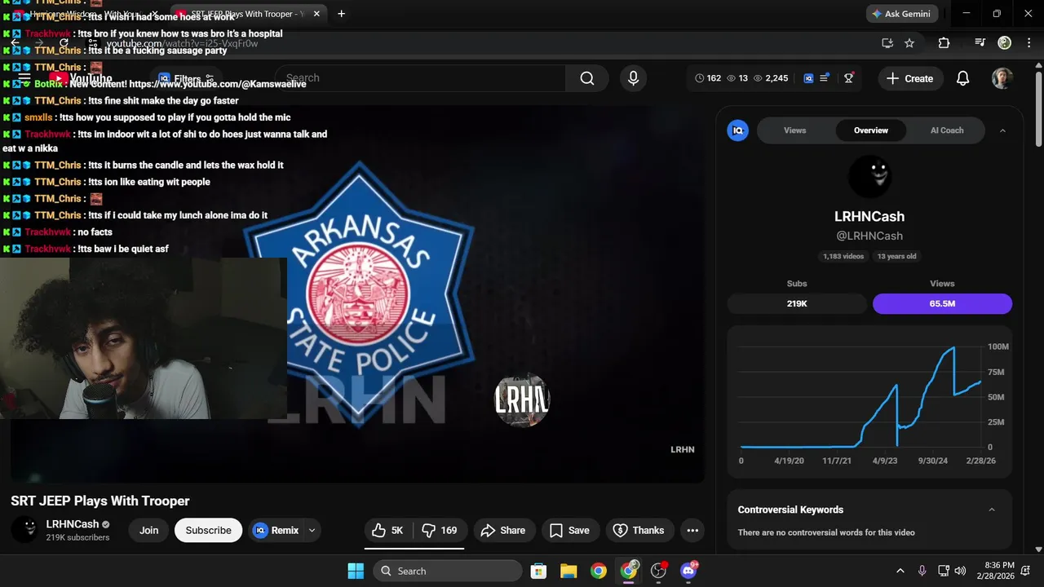The height and width of the screenshot is (587, 1044).
Task: Open the Remix dropdown arrow
Action: pyautogui.click(x=312, y=530)
